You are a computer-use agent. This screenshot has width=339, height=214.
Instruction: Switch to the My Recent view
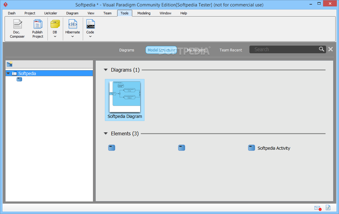point(196,50)
